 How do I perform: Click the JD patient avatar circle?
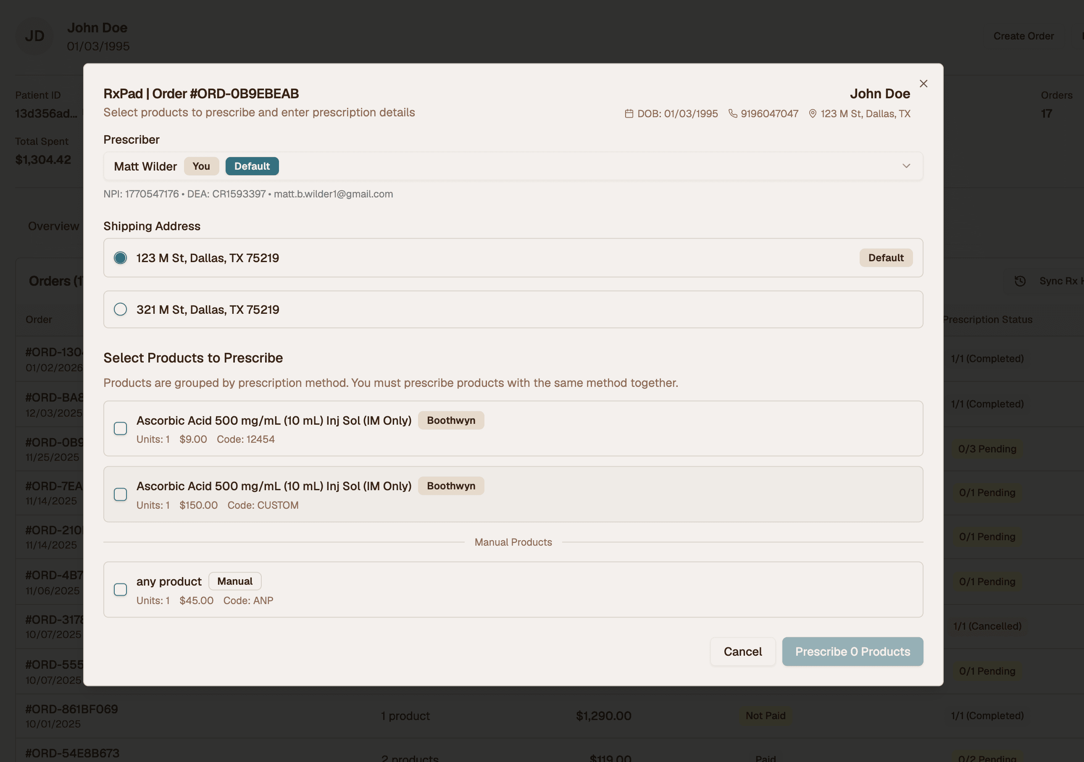point(34,37)
